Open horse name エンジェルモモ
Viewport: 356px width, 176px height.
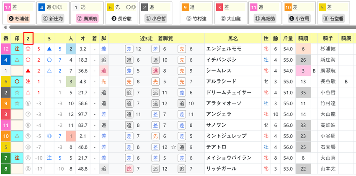224,49
